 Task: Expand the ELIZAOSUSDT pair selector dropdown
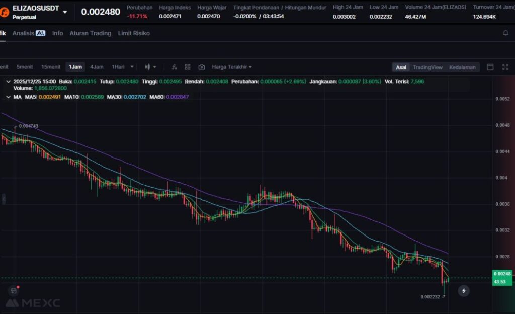65,12
